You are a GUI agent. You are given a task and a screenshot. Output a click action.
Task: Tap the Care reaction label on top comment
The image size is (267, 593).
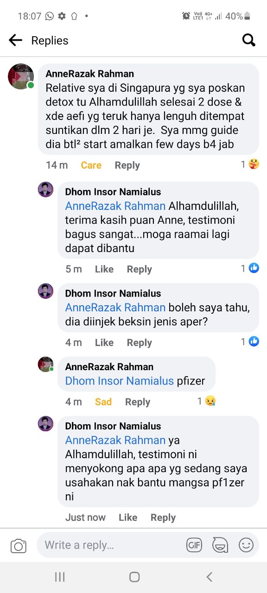pyautogui.click(x=91, y=165)
